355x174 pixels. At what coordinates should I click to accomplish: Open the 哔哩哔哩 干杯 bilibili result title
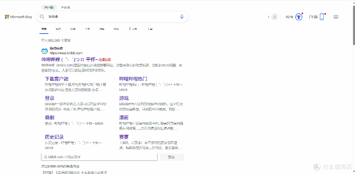pyautogui.click(x=76, y=60)
